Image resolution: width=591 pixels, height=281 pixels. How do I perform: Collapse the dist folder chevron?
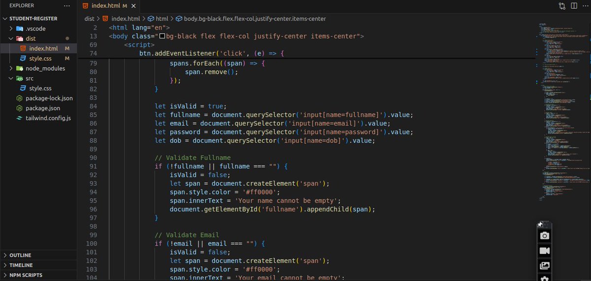click(11, 38)
